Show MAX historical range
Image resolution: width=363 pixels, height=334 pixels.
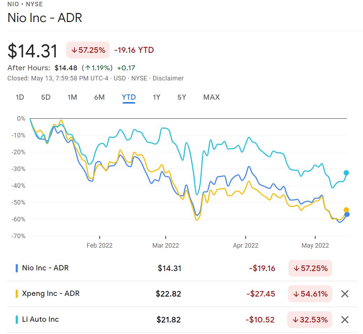[x=211, y=97]
